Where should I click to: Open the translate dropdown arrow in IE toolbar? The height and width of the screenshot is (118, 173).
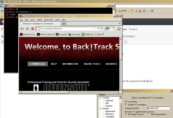click(129, 11)
